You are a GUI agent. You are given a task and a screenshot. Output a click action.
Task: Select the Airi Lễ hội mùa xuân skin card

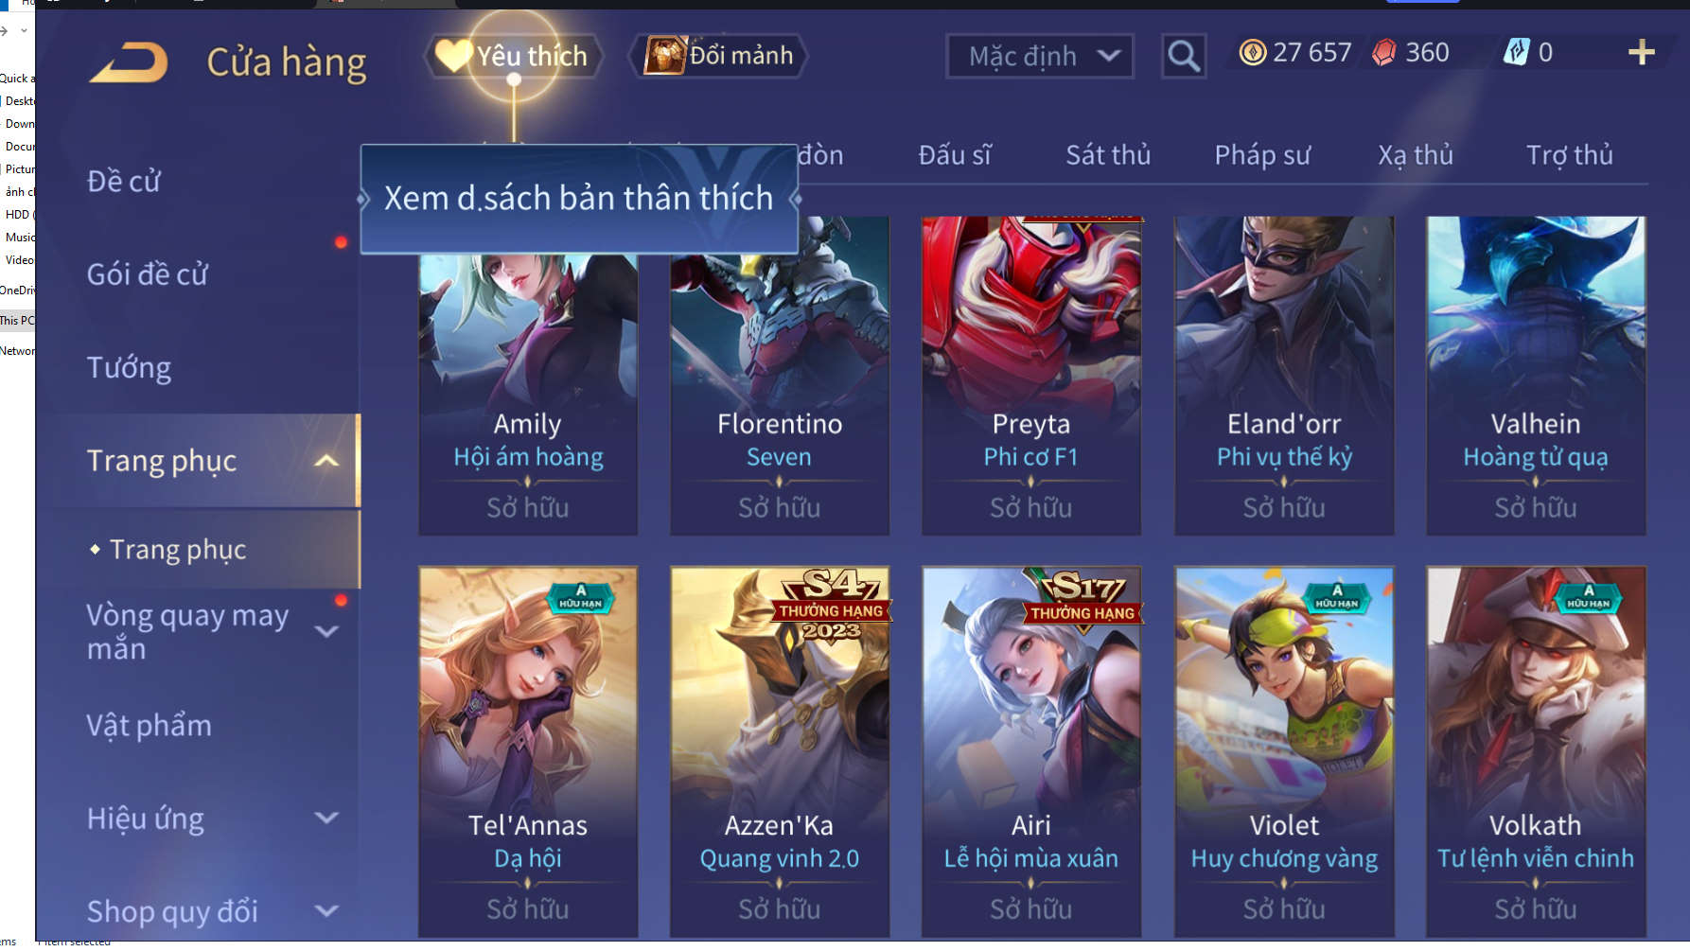(1031, 751)
